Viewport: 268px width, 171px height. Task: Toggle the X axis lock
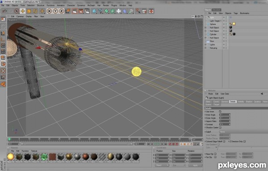[49, 11]
